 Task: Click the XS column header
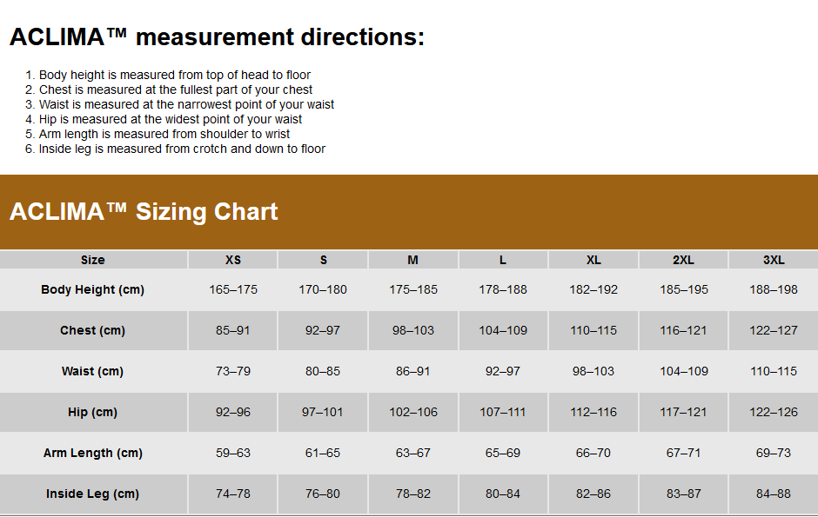coord(232,260)
